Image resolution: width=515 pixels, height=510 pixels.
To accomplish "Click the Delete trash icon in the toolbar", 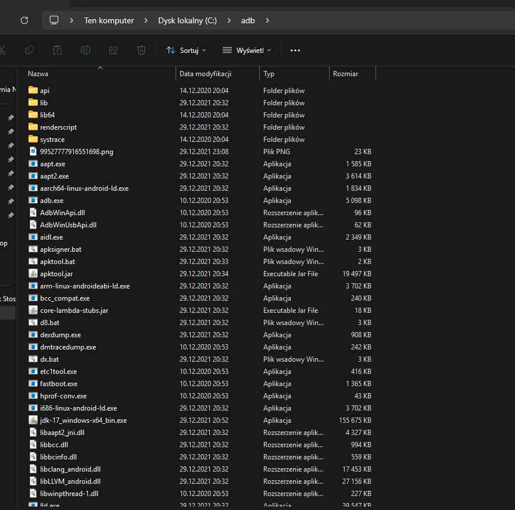I will click(141, 51).
